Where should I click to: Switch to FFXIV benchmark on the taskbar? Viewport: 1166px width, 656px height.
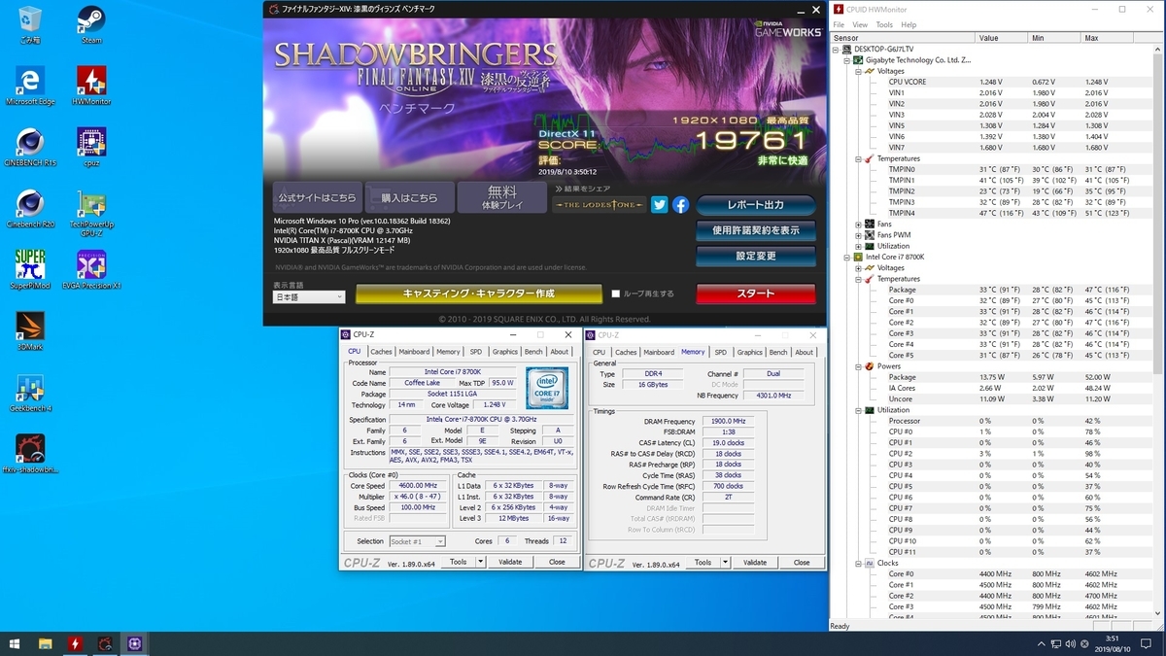coord(105,643)
